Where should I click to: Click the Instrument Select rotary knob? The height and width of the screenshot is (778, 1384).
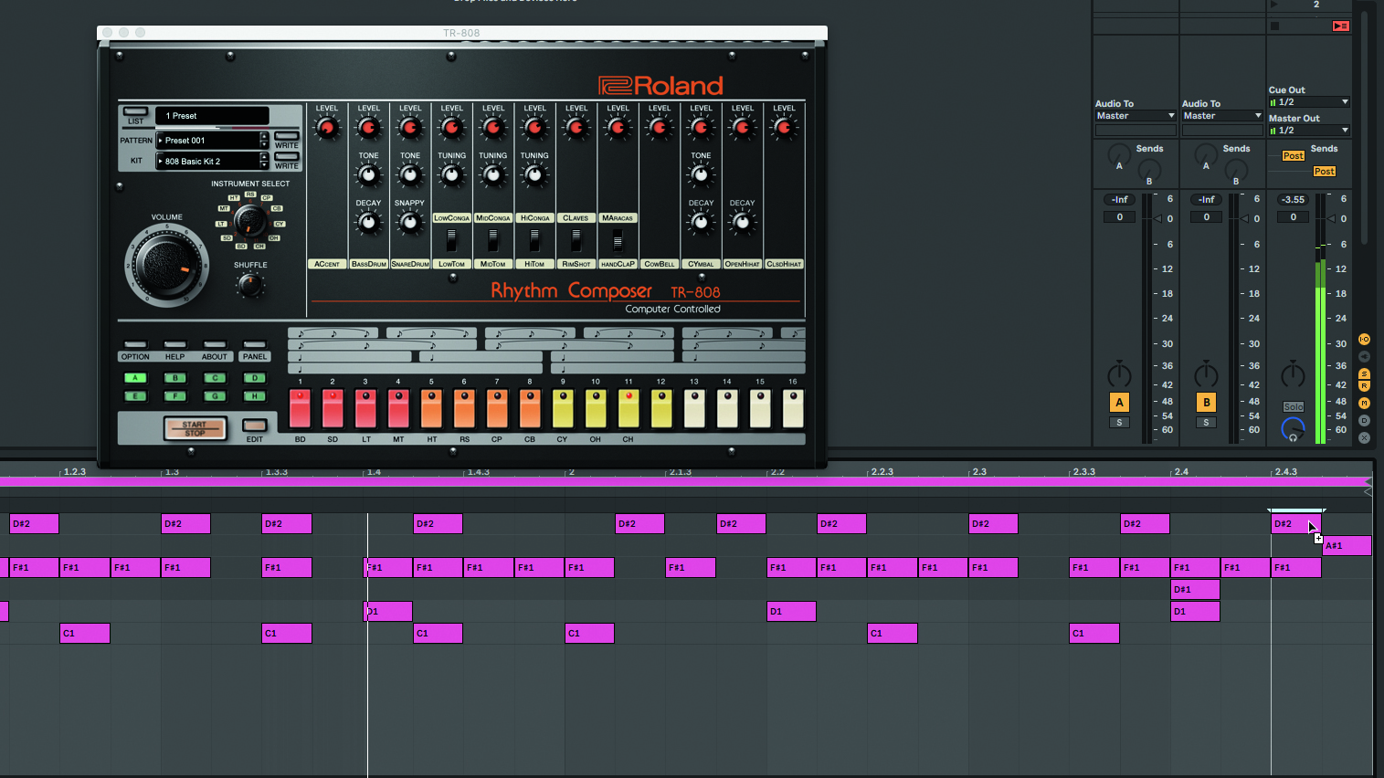[x=249, y=220]
